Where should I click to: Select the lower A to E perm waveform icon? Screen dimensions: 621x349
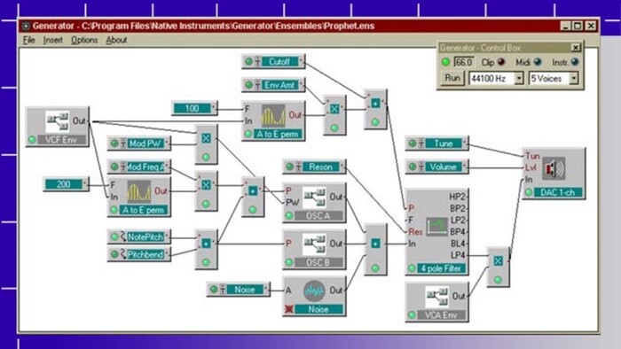[138, 192]
